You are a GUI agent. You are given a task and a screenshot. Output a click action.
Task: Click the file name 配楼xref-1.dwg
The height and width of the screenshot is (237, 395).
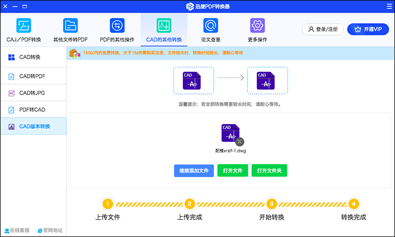click(x=231, y=151)
